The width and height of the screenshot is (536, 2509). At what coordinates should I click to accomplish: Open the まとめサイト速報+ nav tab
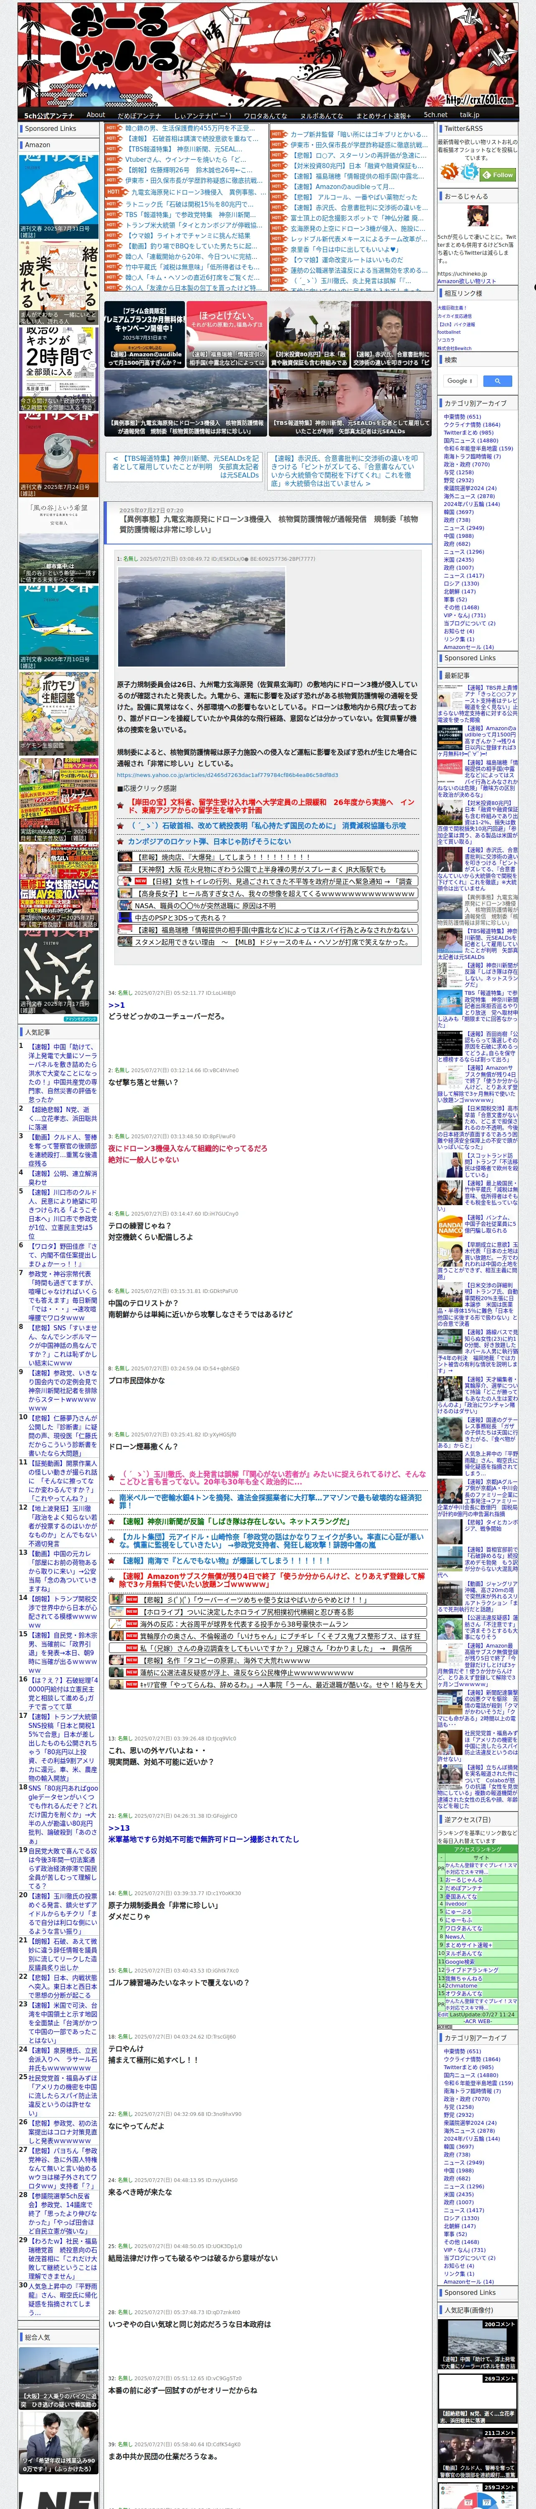pos(383,115)
